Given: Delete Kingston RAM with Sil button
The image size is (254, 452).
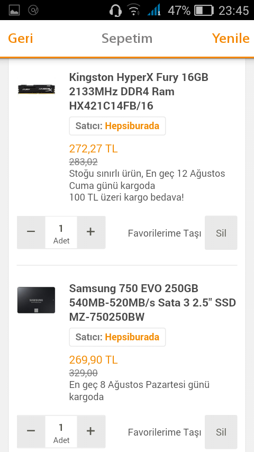Looking at the screenshot, I should point(221,233).
